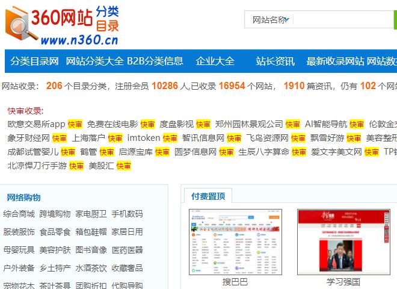Open the 网站名称 search type dropdown

tap(271, 20)
